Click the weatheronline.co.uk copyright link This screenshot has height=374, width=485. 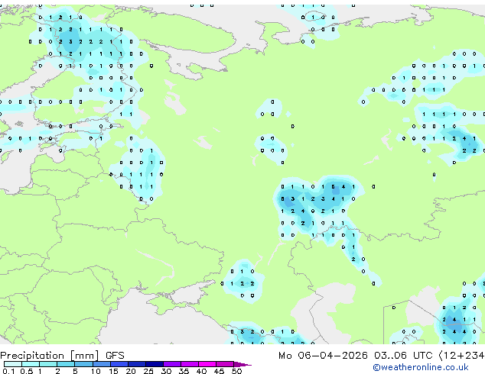(x=421, y=367)
